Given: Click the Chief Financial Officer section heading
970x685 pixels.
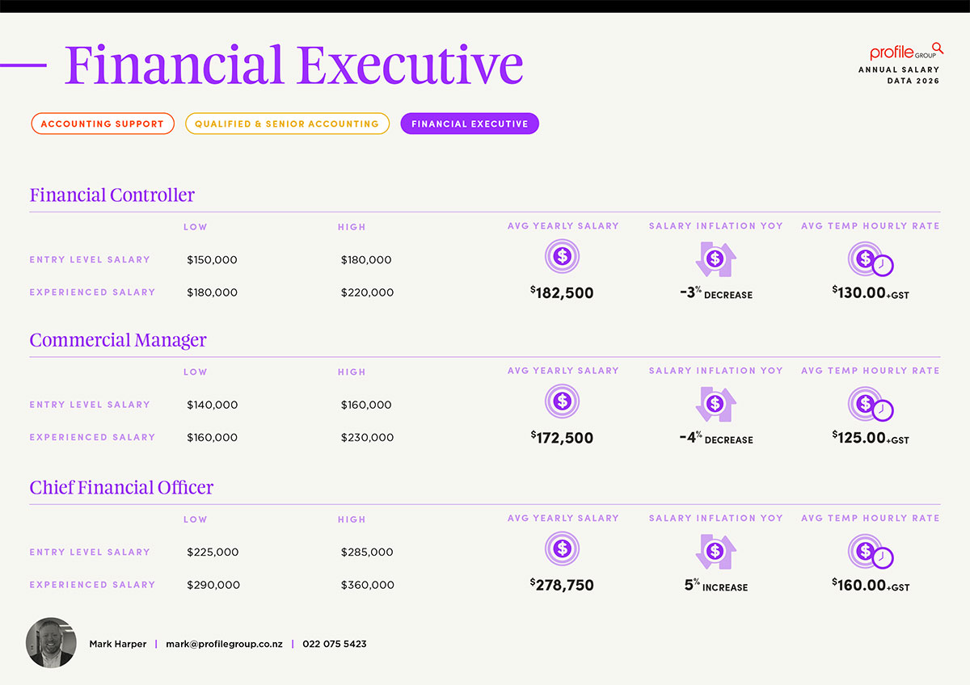Looking at the screenshot, I should [x=121, y=487].
